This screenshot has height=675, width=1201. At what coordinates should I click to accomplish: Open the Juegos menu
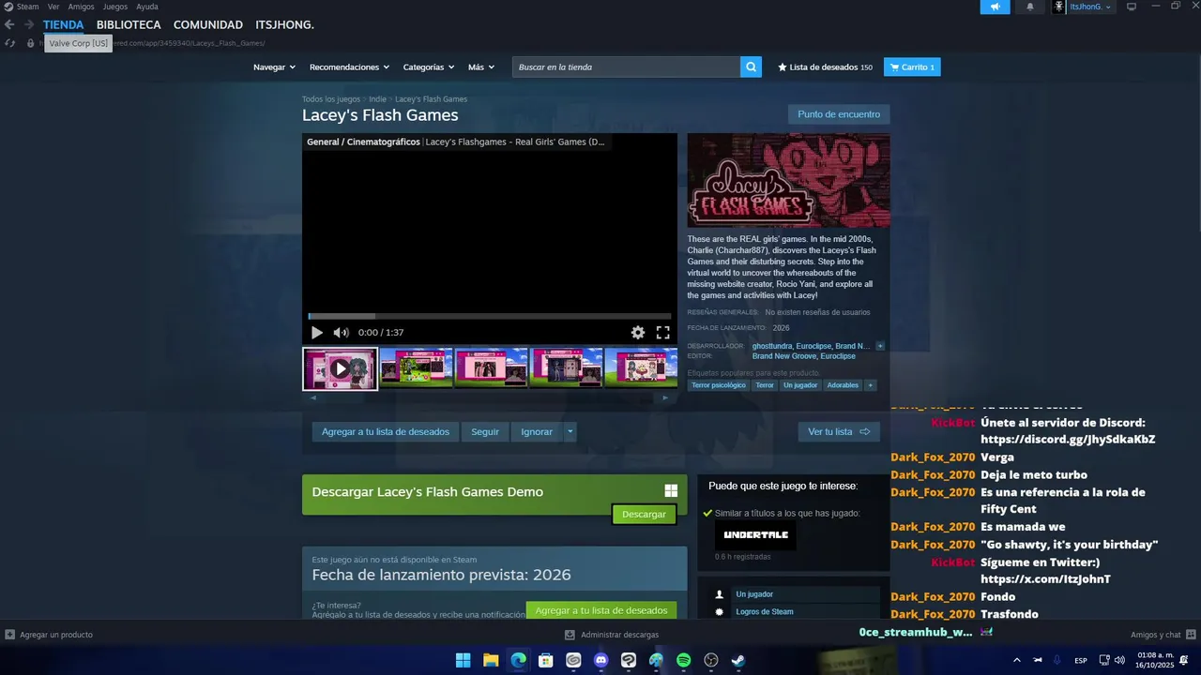click(115, 7)
